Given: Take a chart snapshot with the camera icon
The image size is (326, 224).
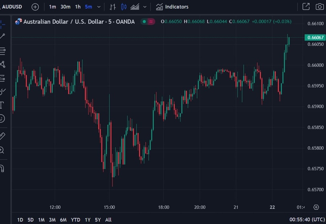Looking at the screenshot, I should [x=319, y=7].
